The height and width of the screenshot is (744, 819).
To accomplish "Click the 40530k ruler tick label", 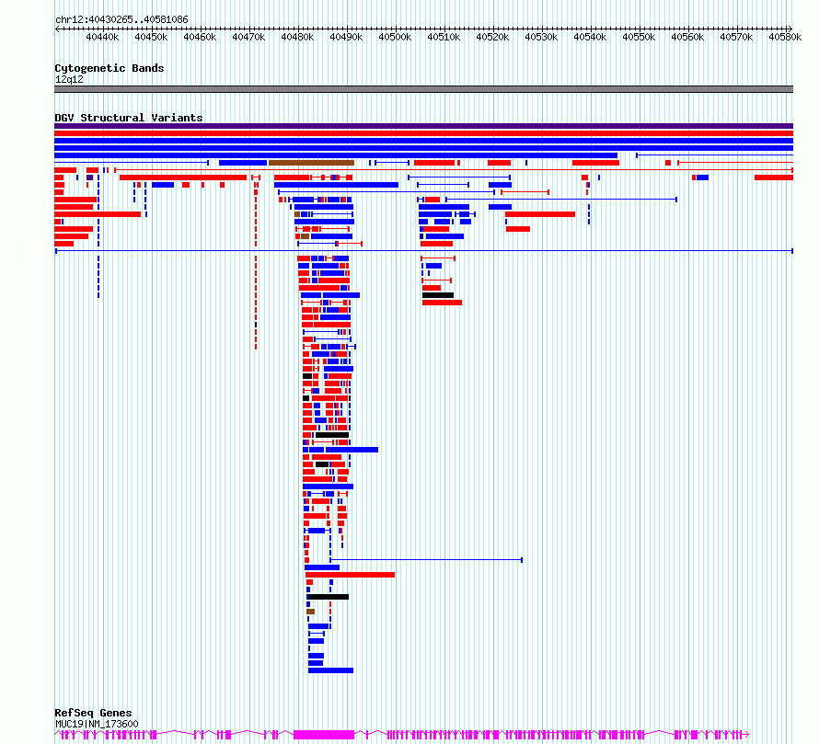I will (541, 37).
